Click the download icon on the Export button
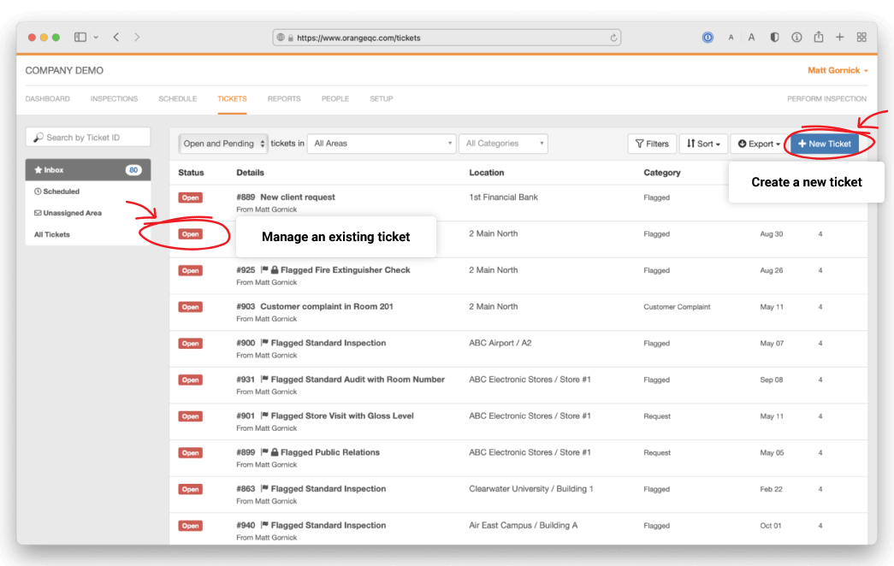 point(741,143)
